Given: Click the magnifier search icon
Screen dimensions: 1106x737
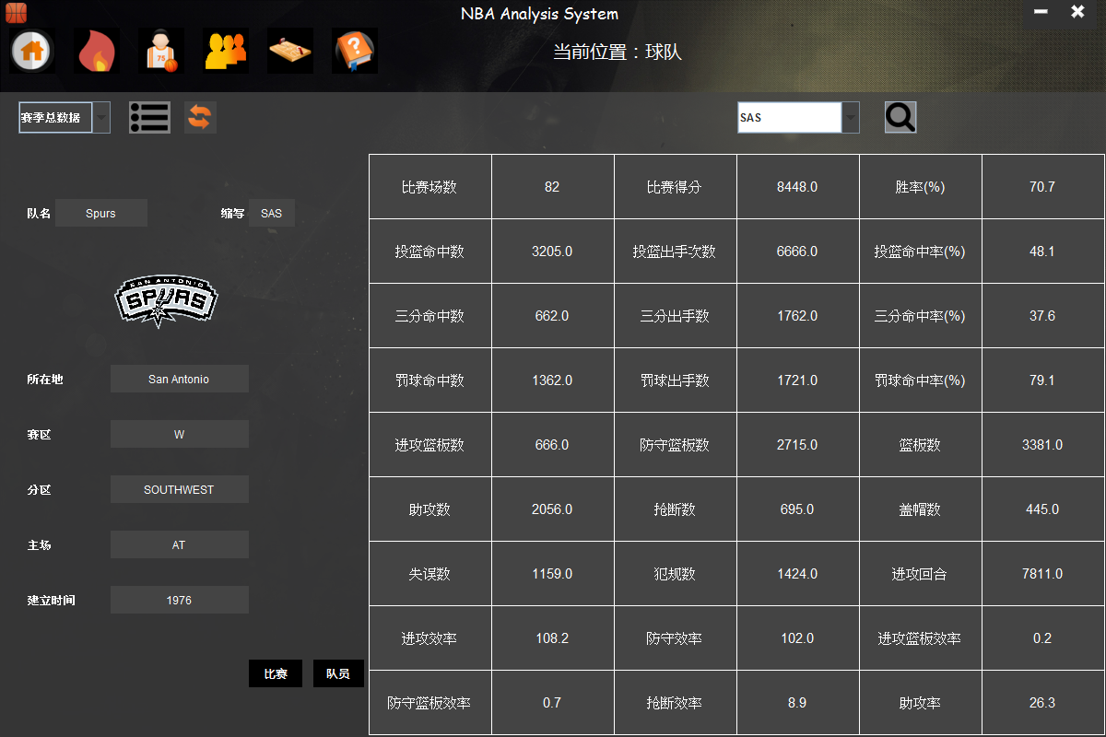Looking at the screenshot, I should 900,117.
